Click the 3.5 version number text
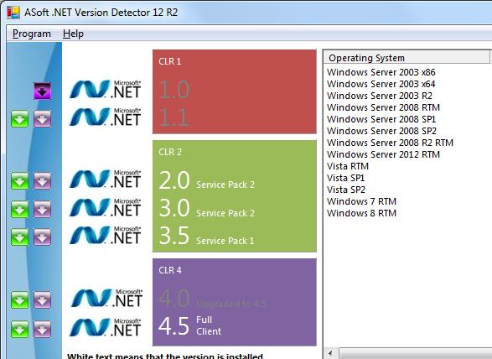This screenshot has width=492, height=359. tap(174, 236)
